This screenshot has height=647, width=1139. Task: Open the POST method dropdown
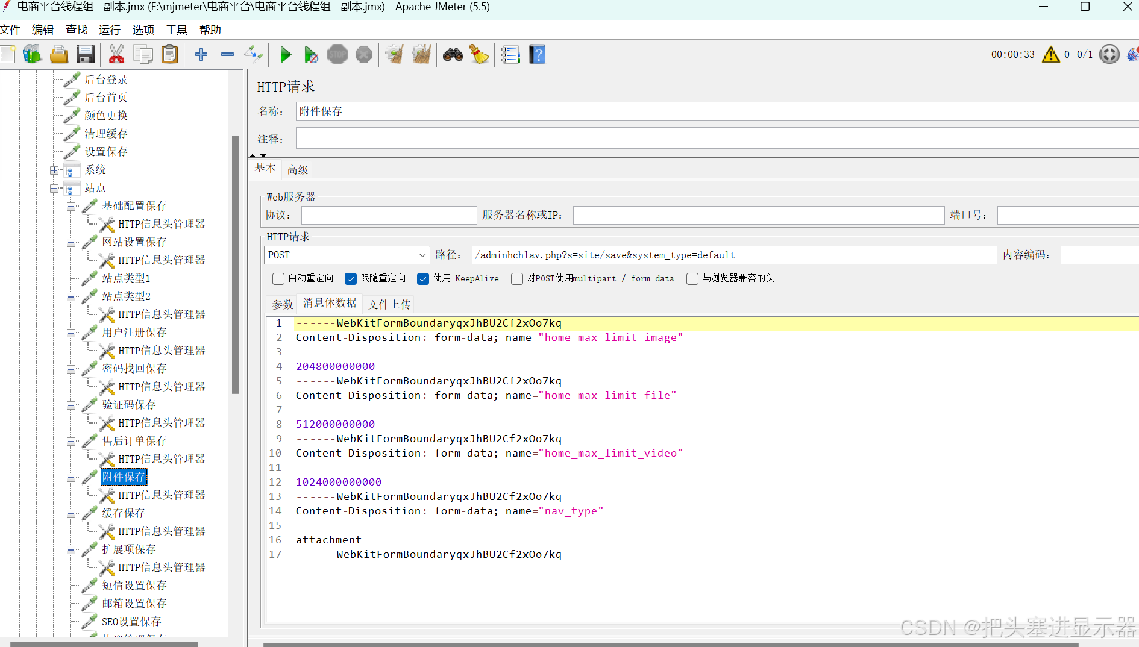[x=347, y=255]
